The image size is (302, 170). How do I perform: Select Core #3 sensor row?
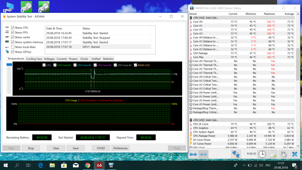[242, 33]
